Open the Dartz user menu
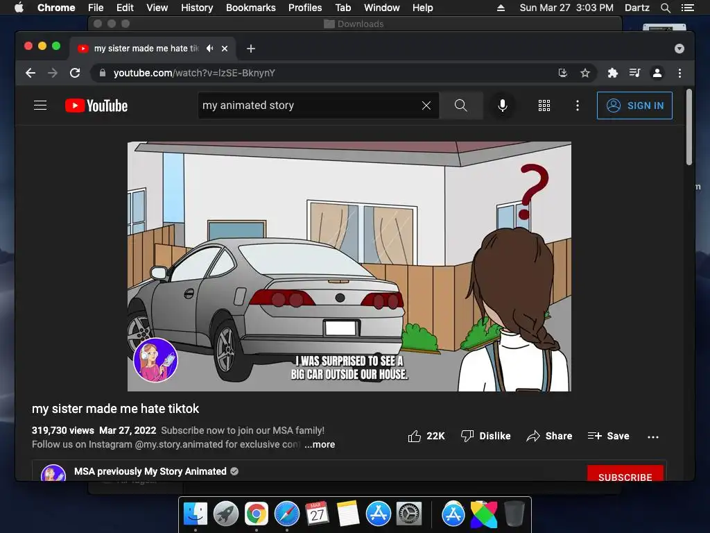This screenshot has width=710, height=533. (637, 8)
